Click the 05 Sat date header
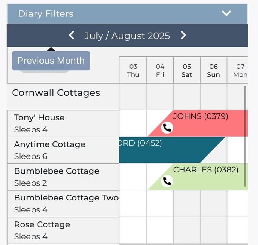258x245 pixels. (x=187, y=70)
